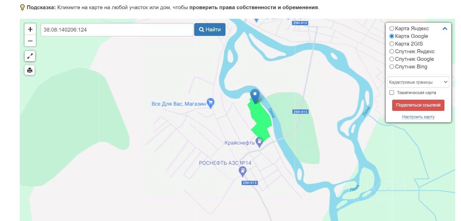Click the Крайснефть gas station icon

[x=259, y=142]
